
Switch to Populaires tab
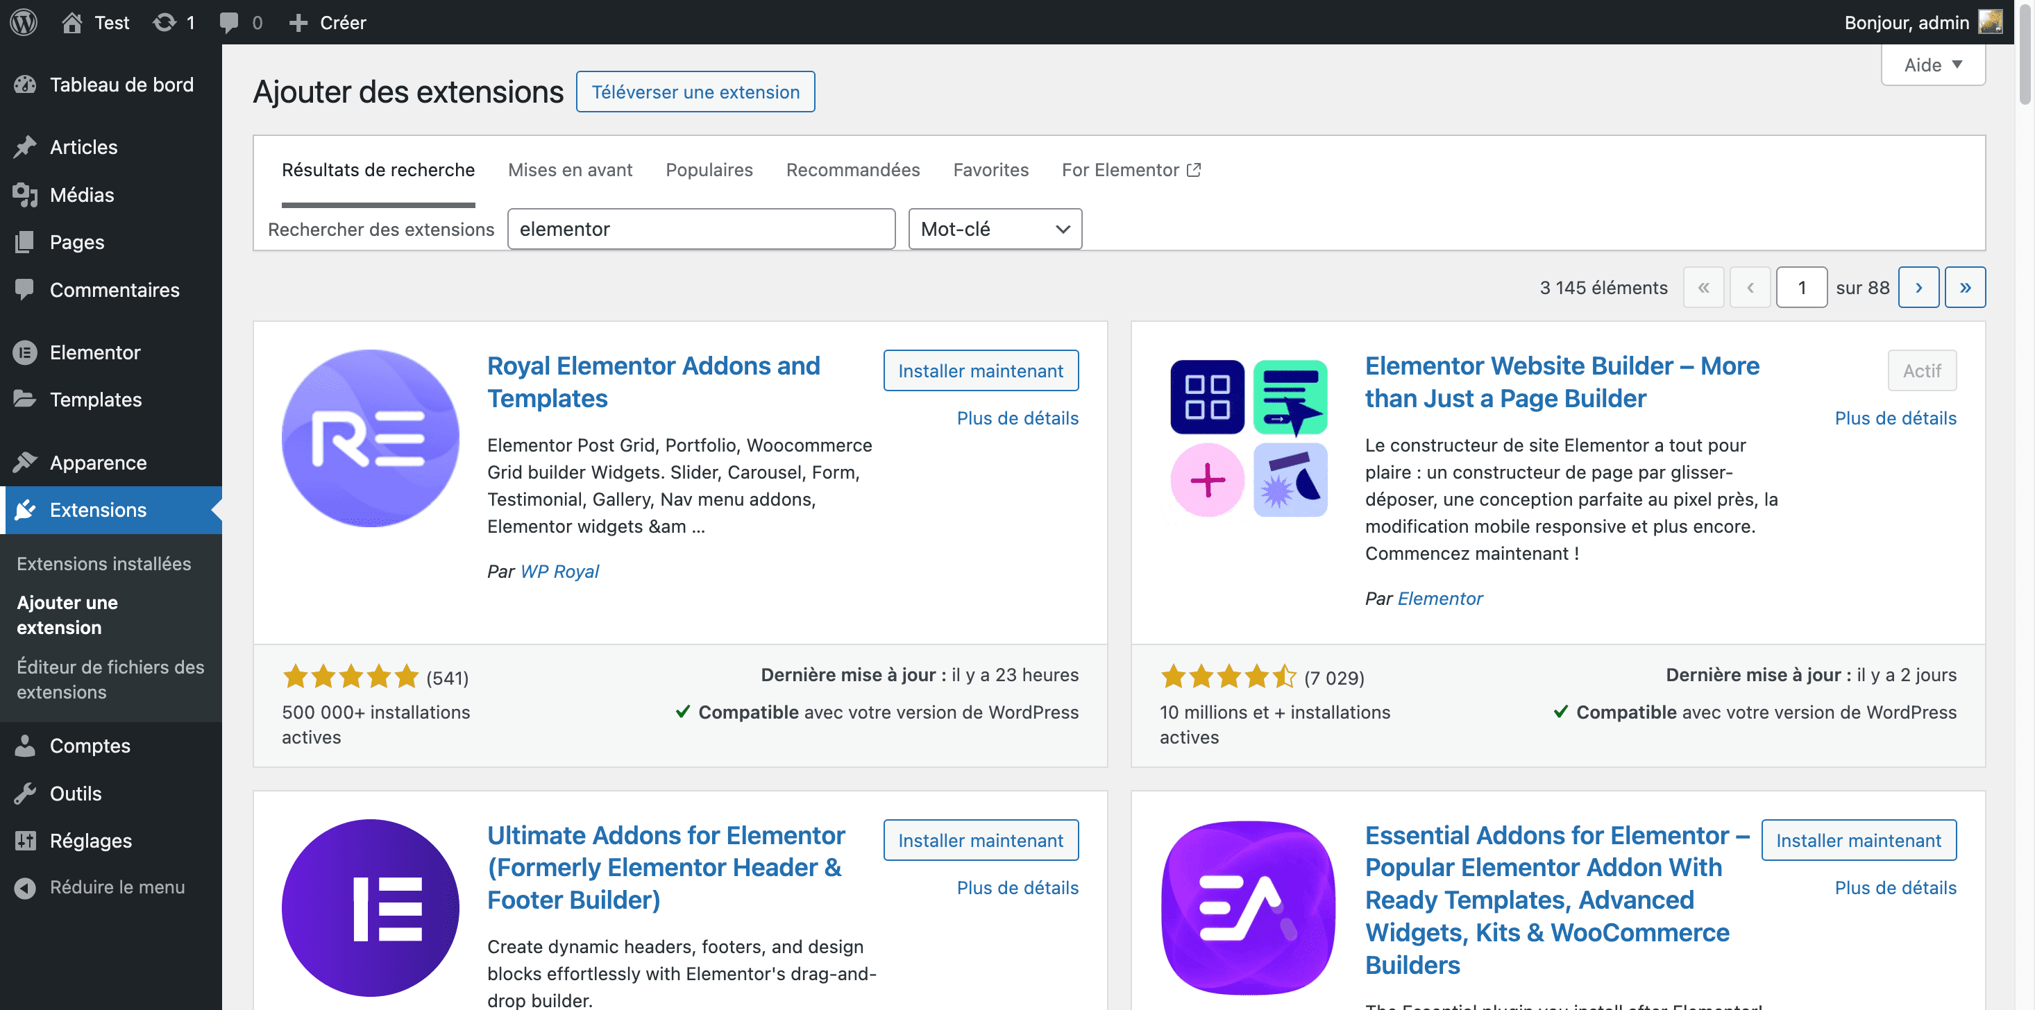click(709, 170)
